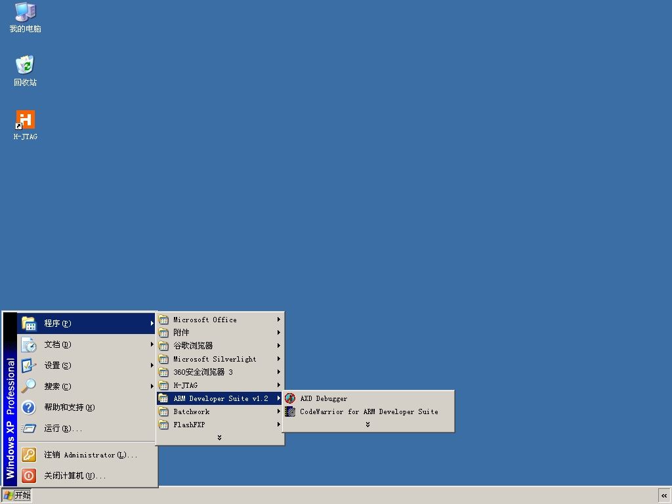Click the 谷歌浏览器 folder icon
This screenshot has height=504, width=672.
click(x=163, y=346)
